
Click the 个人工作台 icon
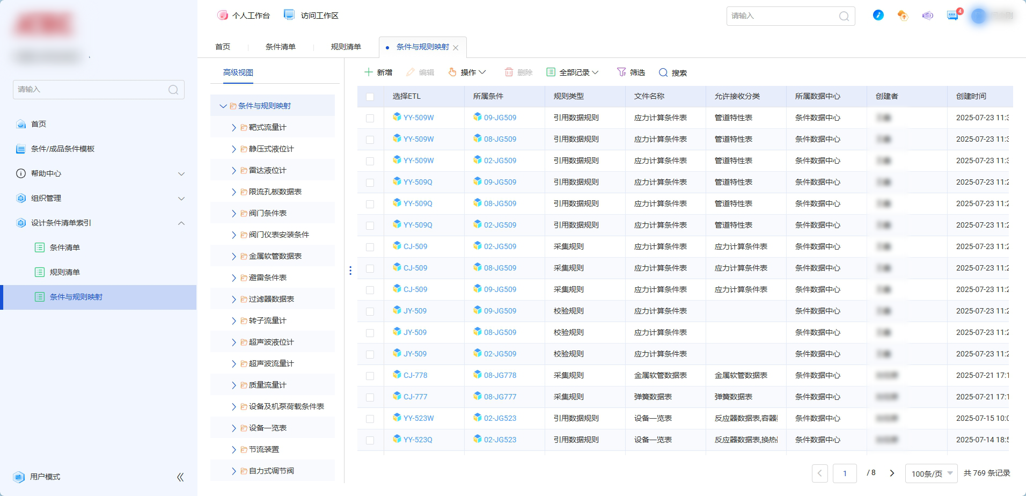click(223, 15)
